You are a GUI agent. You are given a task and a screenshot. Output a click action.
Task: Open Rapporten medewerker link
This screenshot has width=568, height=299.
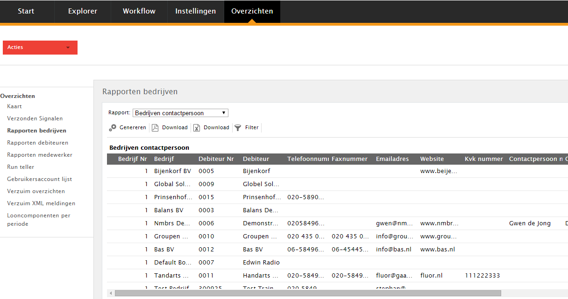40,155
